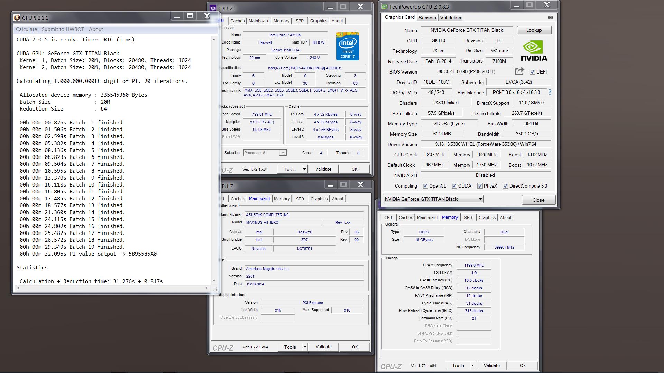Image resolution: width=664 pixels, height=373 pixels.
Task: Click the GPU-Z title bar app icon
Action: 384,7
